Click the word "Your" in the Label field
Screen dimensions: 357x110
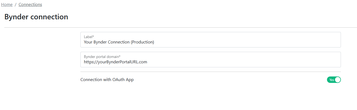tap(88, 42)
